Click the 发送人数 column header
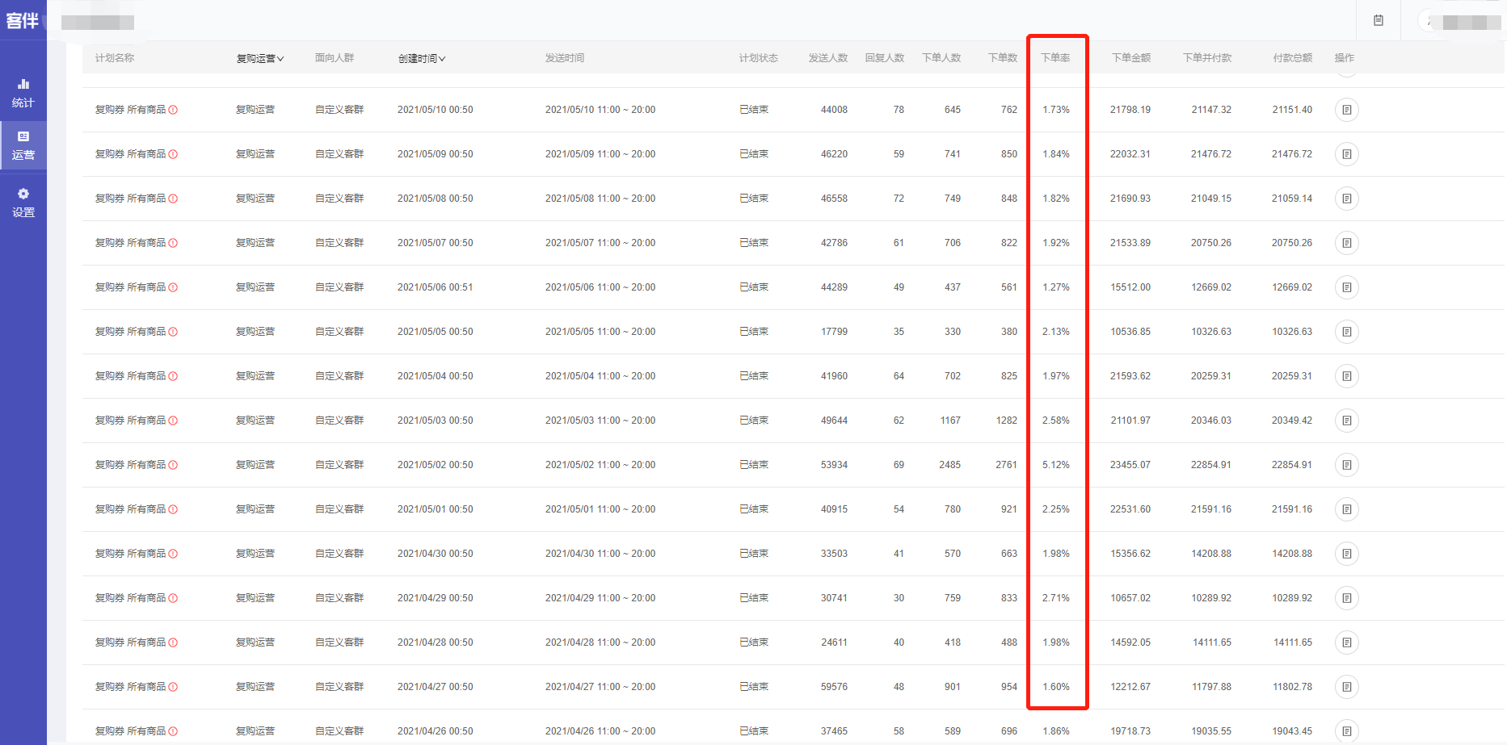 [x=828, y=58]
